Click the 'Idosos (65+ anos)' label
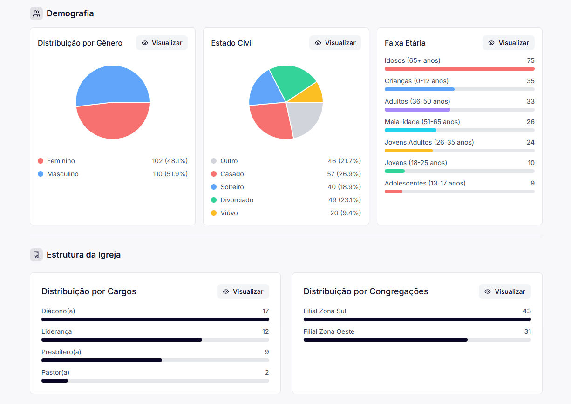571x404 pixels. [413, 60]
